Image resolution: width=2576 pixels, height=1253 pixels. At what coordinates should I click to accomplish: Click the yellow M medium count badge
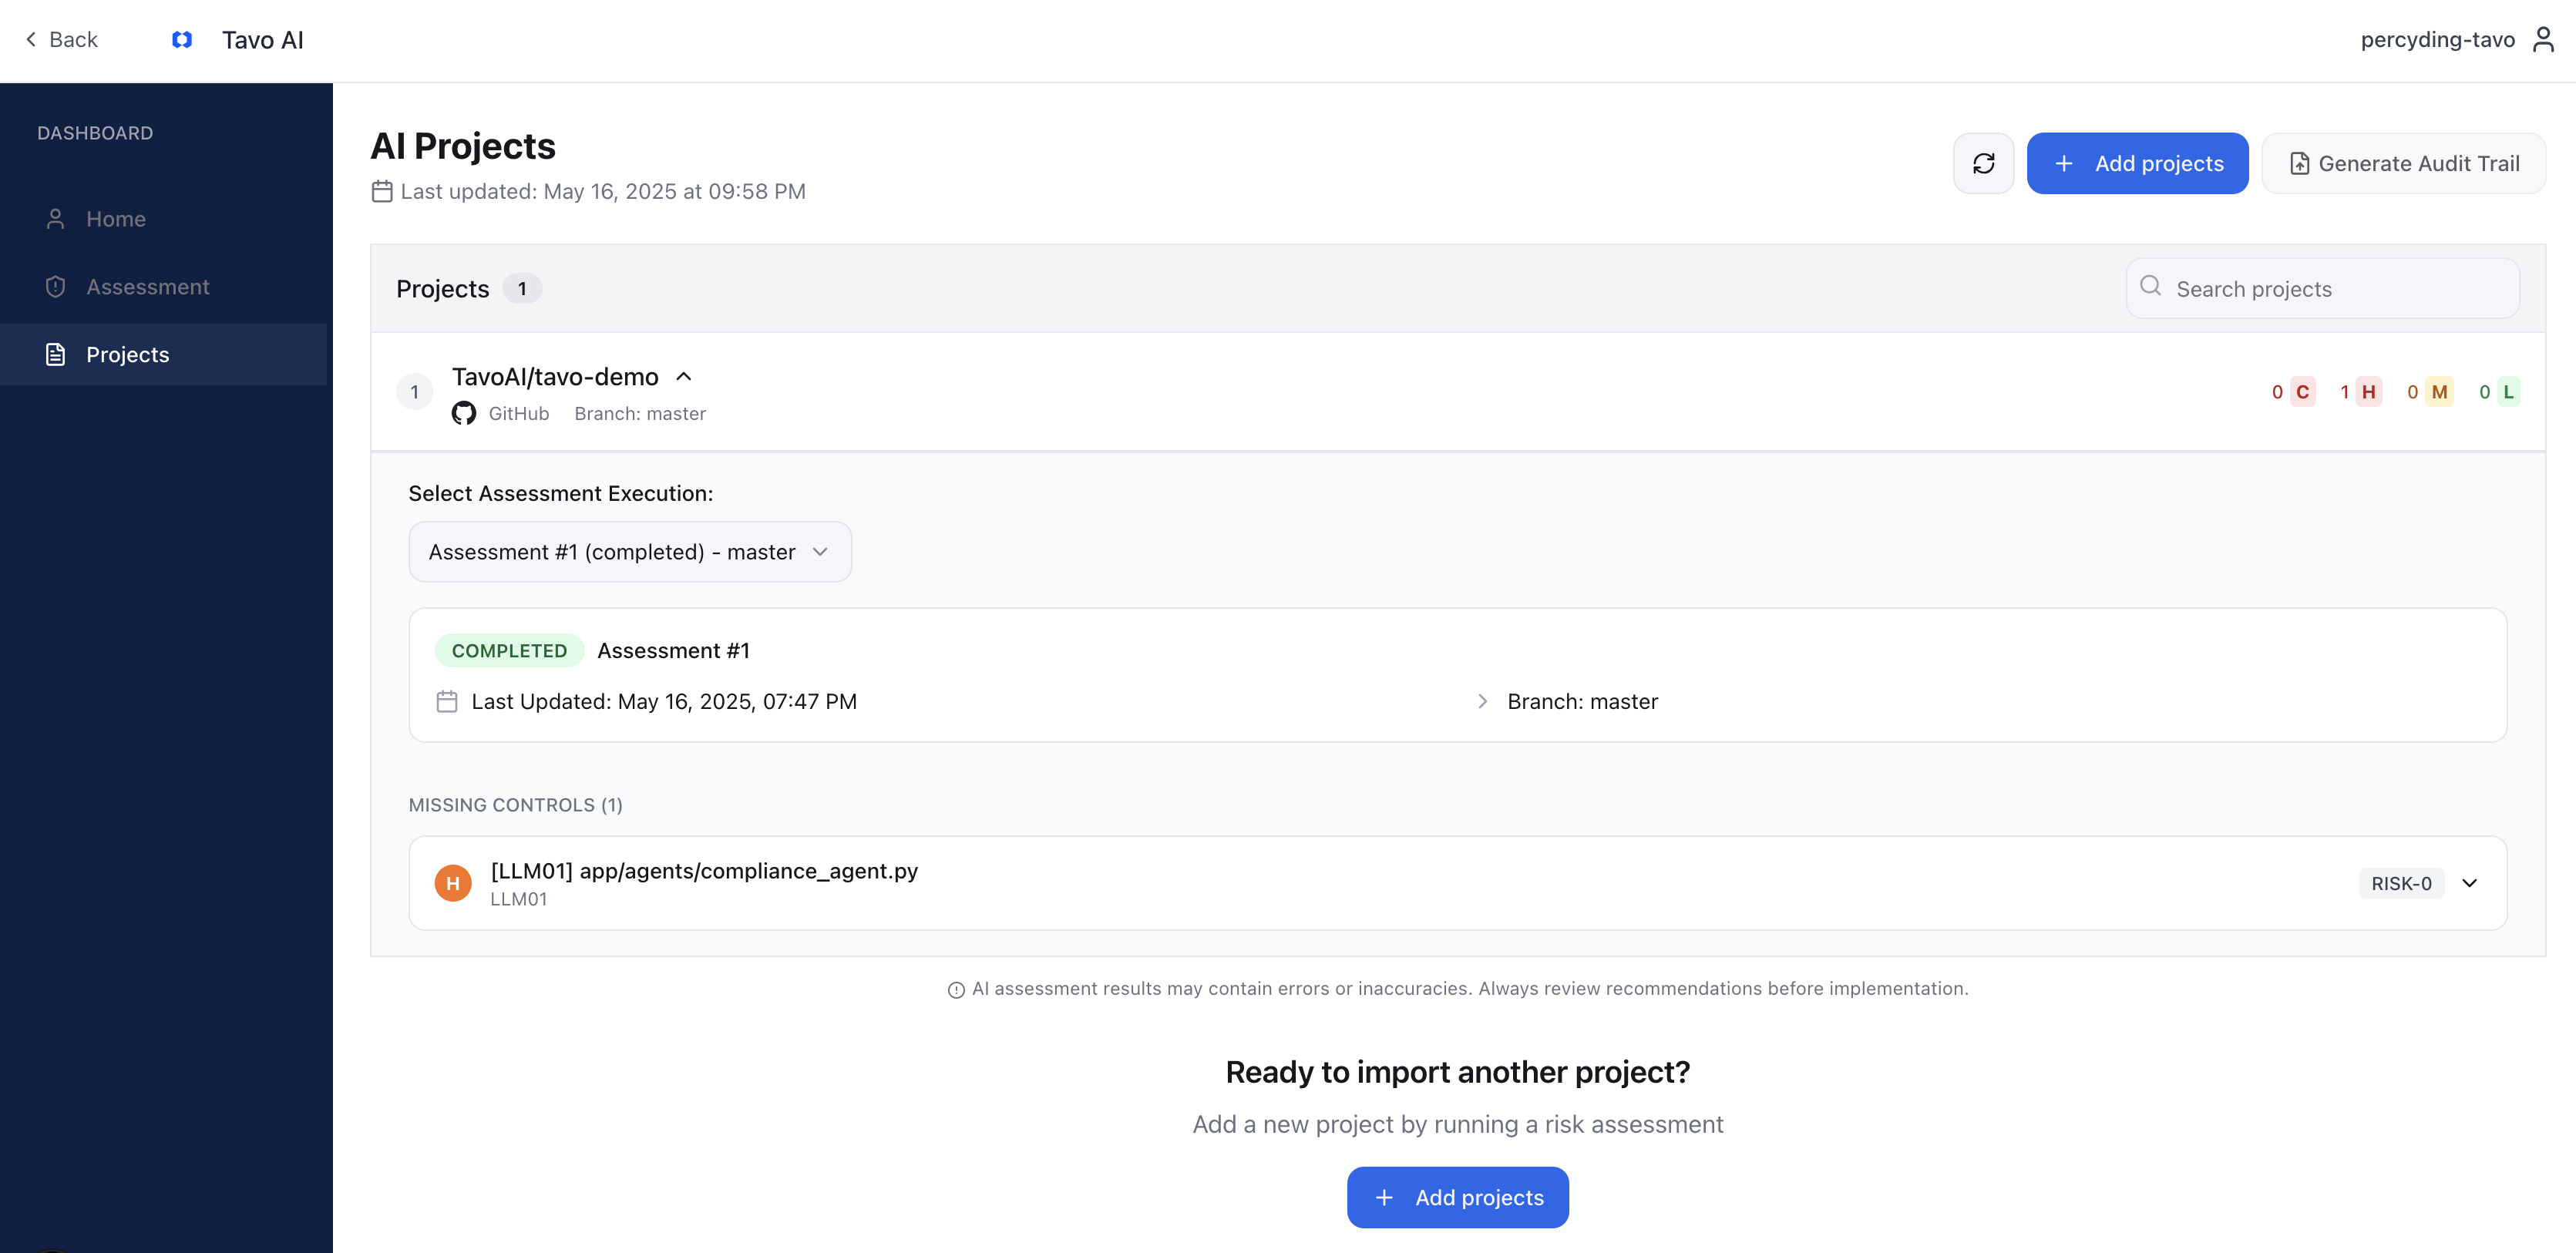[2439, 391]
